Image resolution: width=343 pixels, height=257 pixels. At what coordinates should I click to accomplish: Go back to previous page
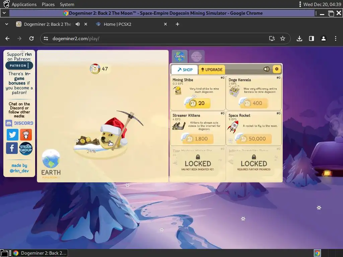(7, 39)
